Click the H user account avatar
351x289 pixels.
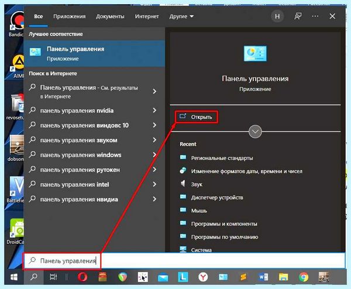[x=277, y=16]
